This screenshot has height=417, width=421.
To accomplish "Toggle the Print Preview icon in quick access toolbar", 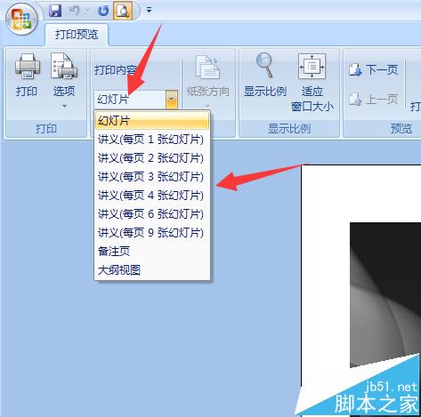I will click(123, 11).
